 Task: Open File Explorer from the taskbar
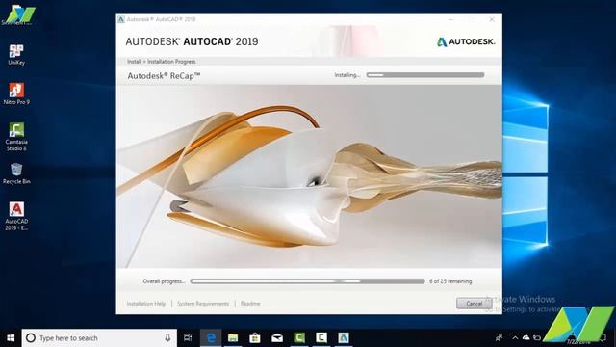click(x=233, y=338)
